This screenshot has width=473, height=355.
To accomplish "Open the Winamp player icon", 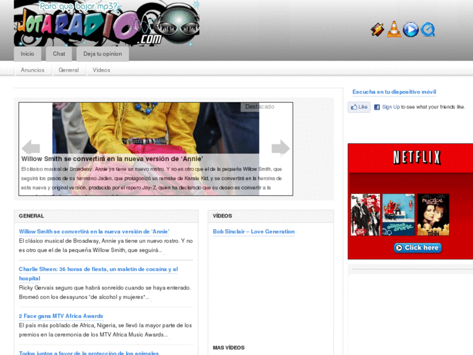I will pos(377,29).
